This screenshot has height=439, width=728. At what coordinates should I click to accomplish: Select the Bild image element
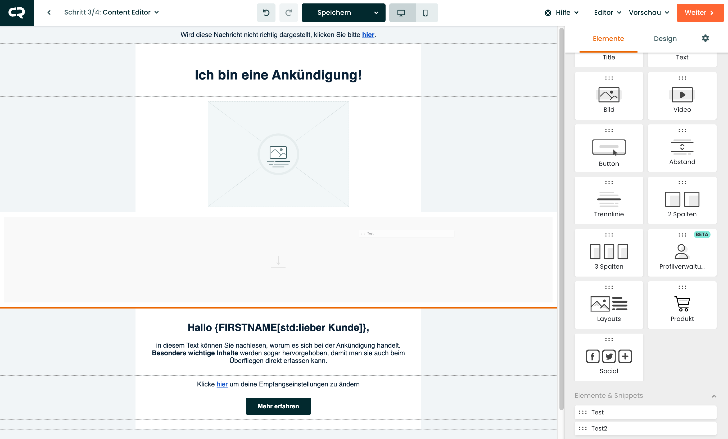tap(609, 96)
